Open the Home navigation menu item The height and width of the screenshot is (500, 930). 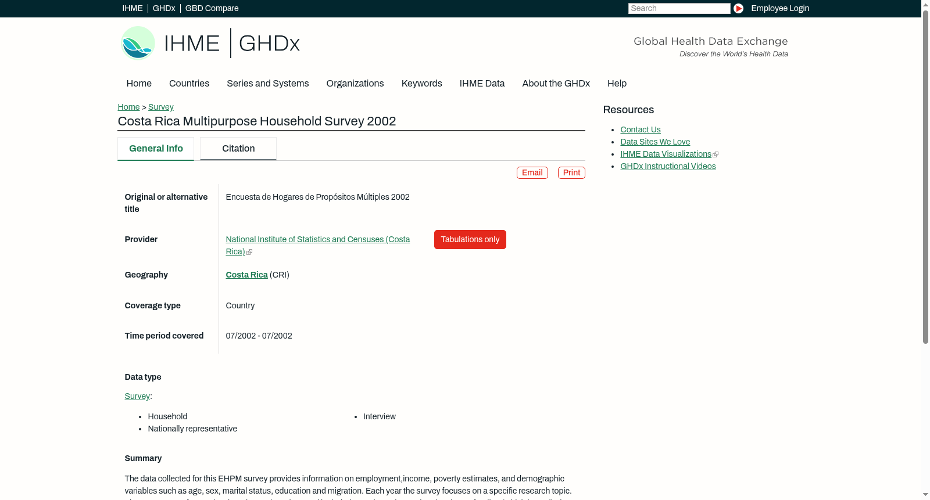(x=139, y=84)
